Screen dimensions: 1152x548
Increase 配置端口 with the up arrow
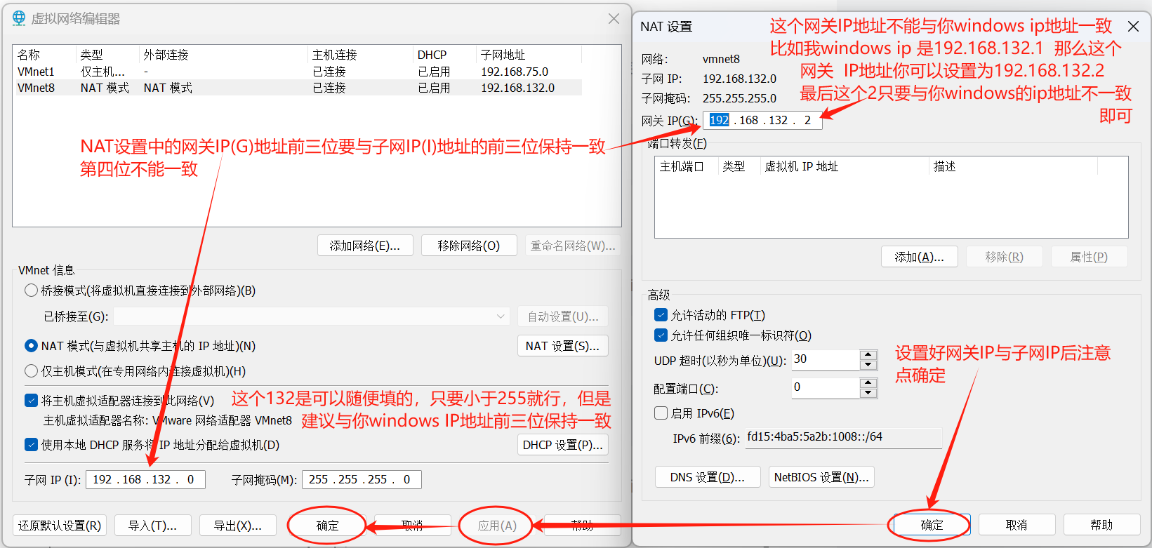tap(868, 383)
